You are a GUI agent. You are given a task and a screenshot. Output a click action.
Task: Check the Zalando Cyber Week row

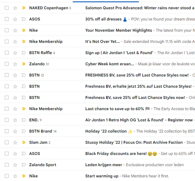click(7, 64)
